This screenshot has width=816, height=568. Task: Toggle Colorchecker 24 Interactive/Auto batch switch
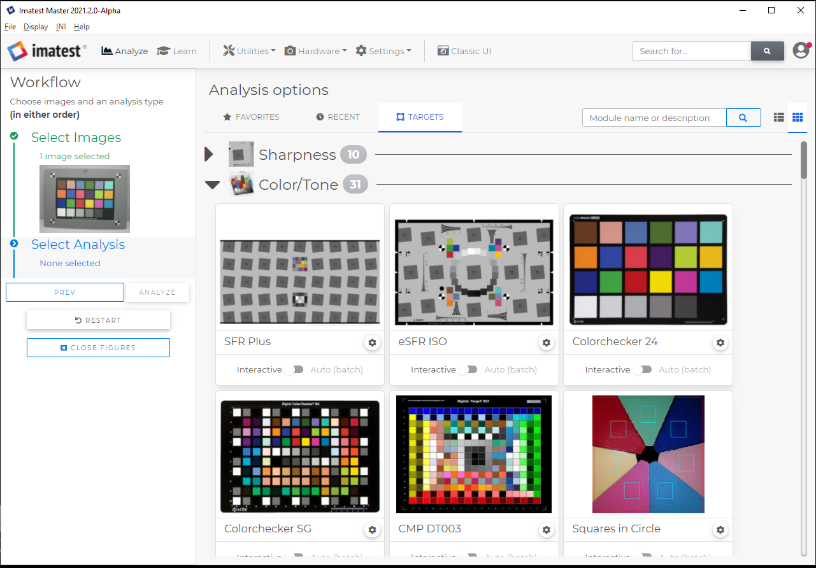click(x=641, y=370)
